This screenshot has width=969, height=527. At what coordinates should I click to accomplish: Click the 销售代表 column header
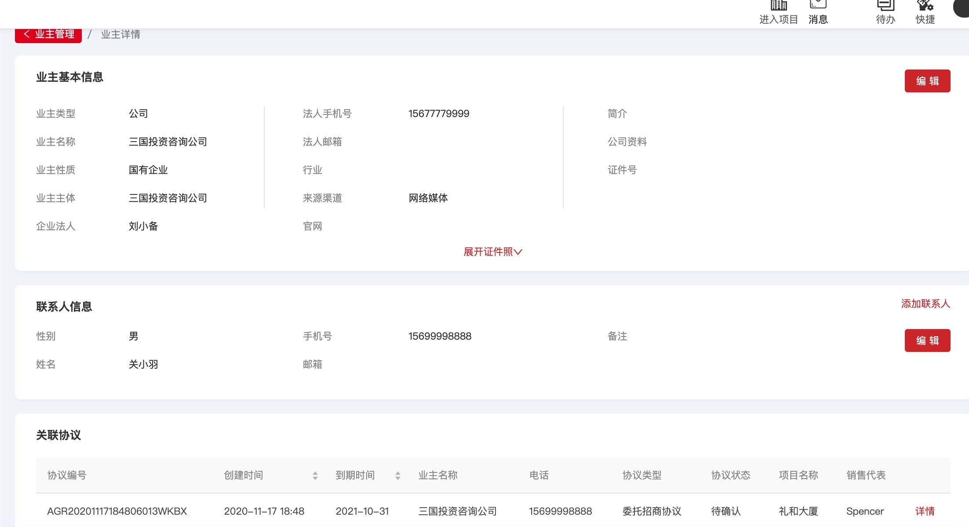coord(866,475)
